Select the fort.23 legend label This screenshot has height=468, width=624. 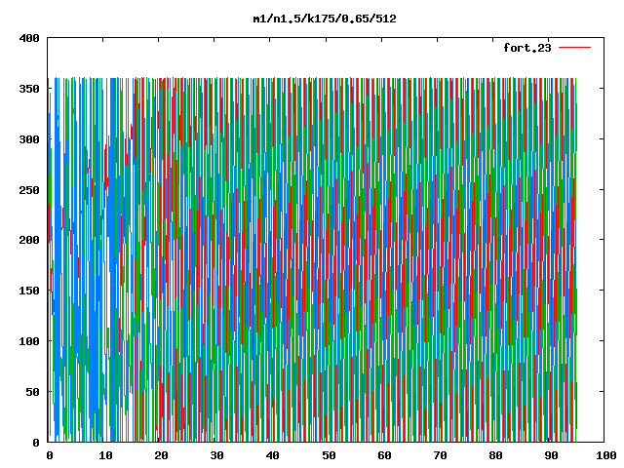coord(527,48)
